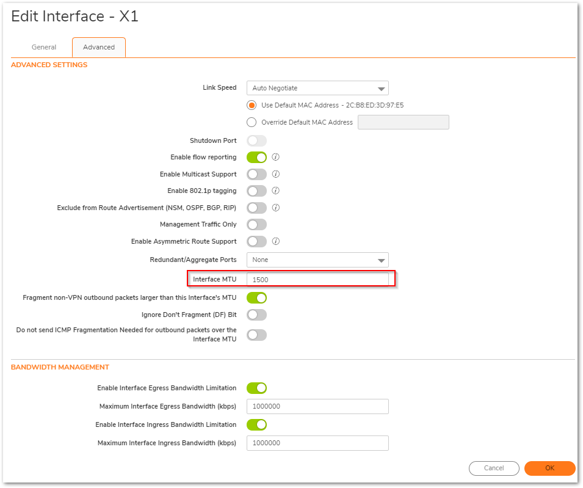Image resolution: width=583 pixels, height=488 pixels.
Task: Click info icon beside Enable 802.1p tagging
Action: (275, 191)
